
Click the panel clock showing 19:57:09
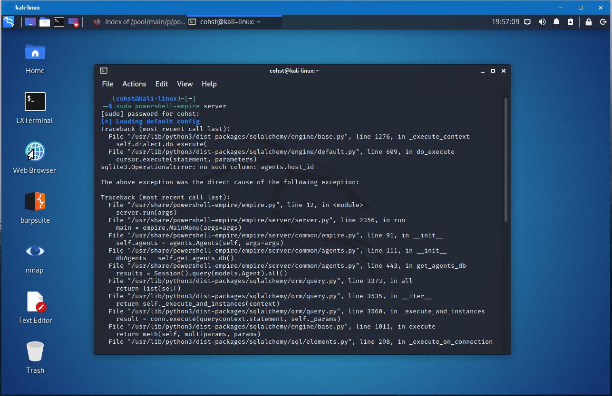pos(505,22)
